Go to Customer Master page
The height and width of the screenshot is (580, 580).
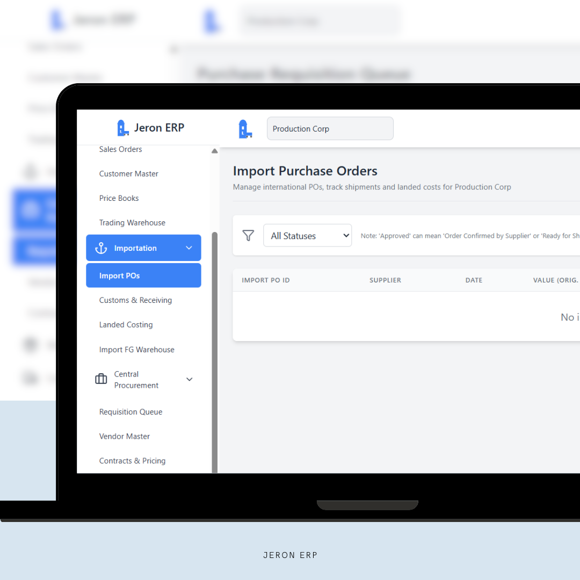point(129,173)
